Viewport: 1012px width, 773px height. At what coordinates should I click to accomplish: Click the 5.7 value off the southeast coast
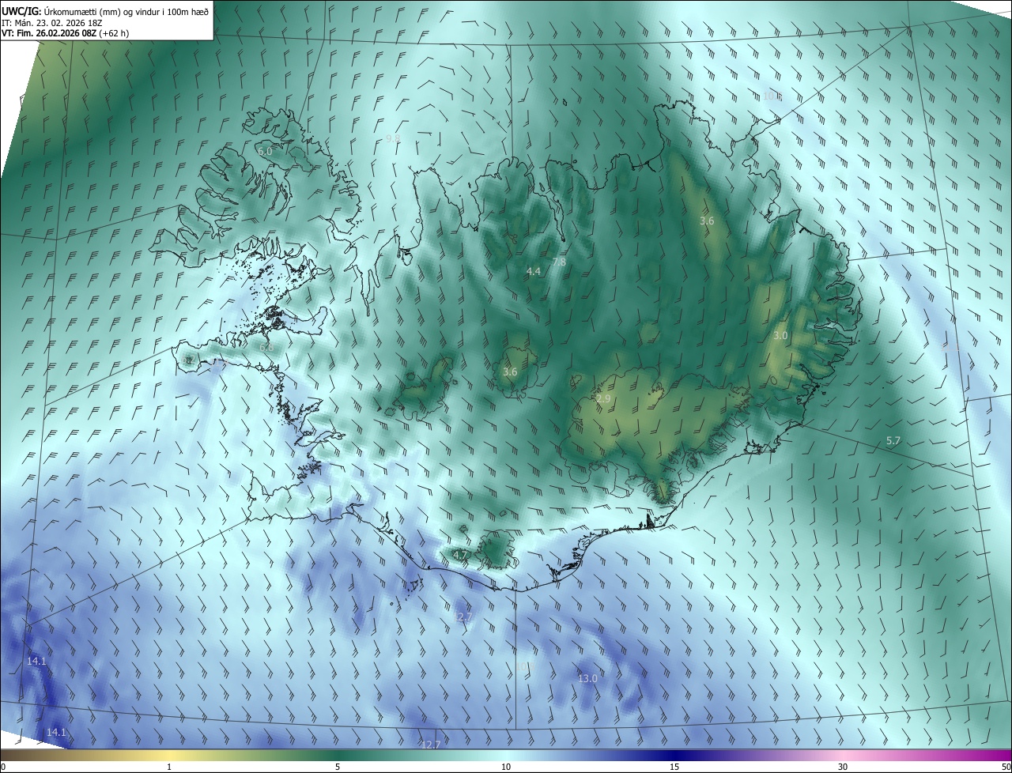pyautogui.click(x=893, y=441)
